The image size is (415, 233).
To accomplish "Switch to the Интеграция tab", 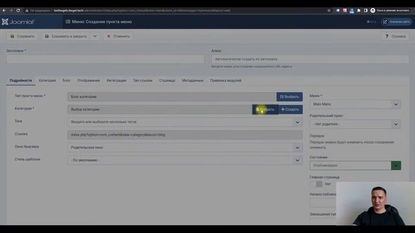I will click(x=116, y=80).
